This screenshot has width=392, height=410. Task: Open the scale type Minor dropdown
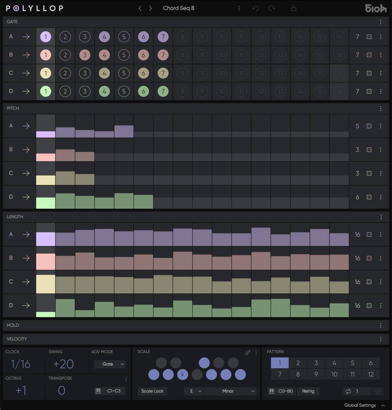pos(230,391)
